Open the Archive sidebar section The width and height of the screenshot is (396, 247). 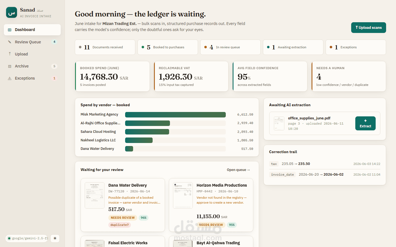pyautogui.click(x=32, y=66)
